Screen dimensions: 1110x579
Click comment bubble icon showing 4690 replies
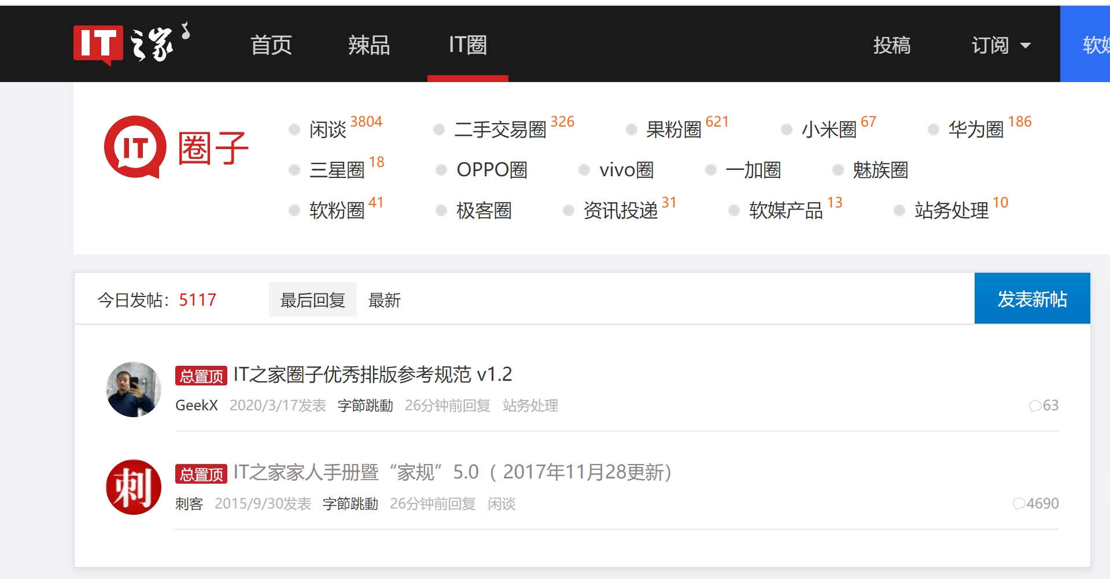[x=1019, y=504]
